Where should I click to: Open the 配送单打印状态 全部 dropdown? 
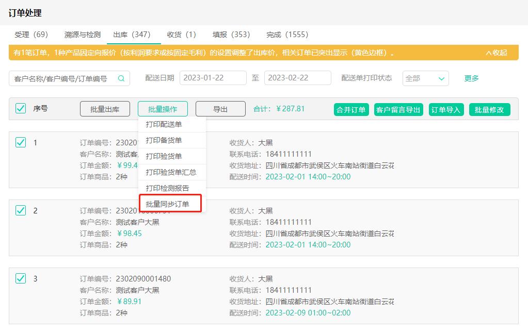425,78
